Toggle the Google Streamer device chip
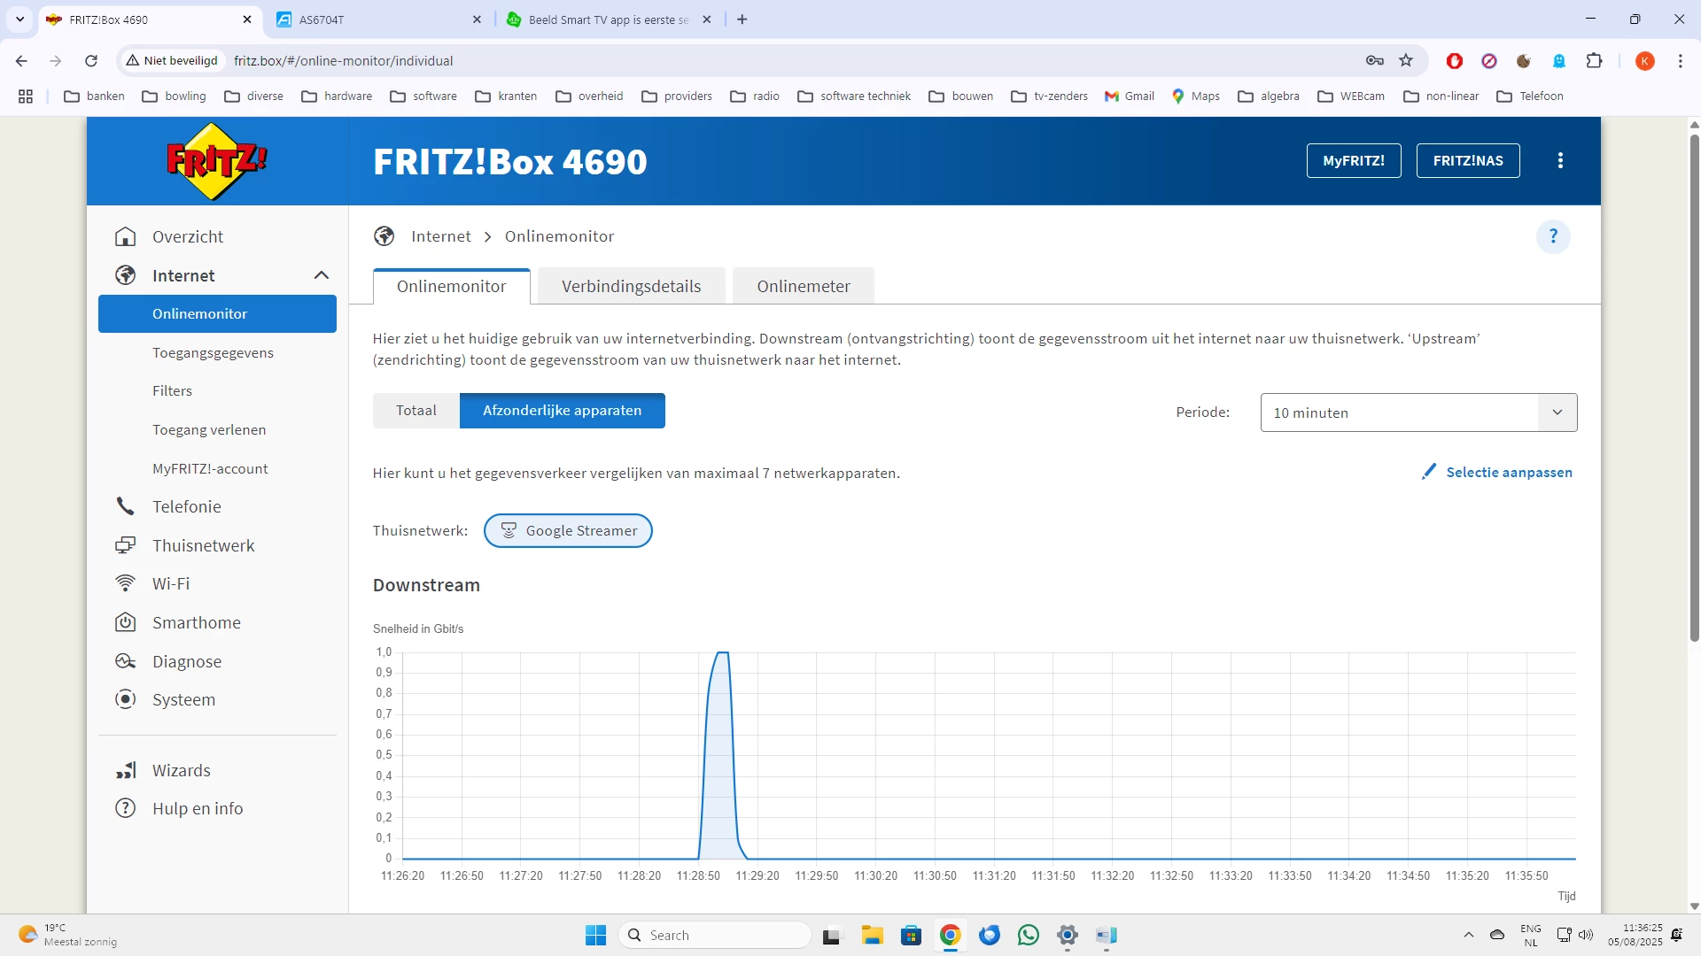 point(568,531)
